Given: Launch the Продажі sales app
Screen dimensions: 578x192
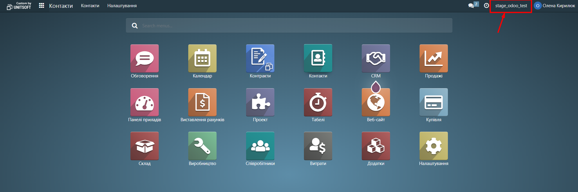Looking at the screenshot, I should [433, 58].
